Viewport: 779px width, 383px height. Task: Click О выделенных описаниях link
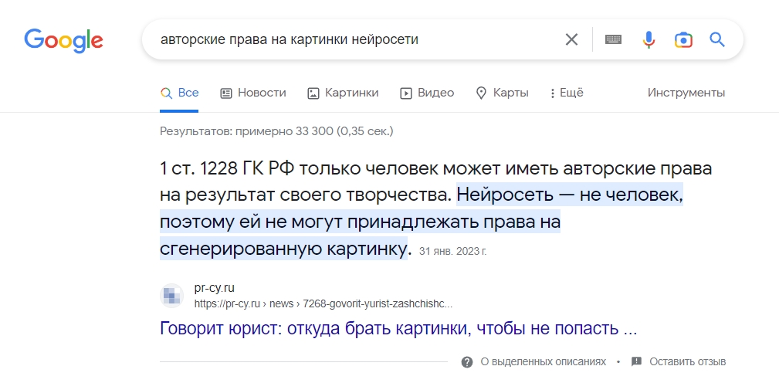point(543,361)
